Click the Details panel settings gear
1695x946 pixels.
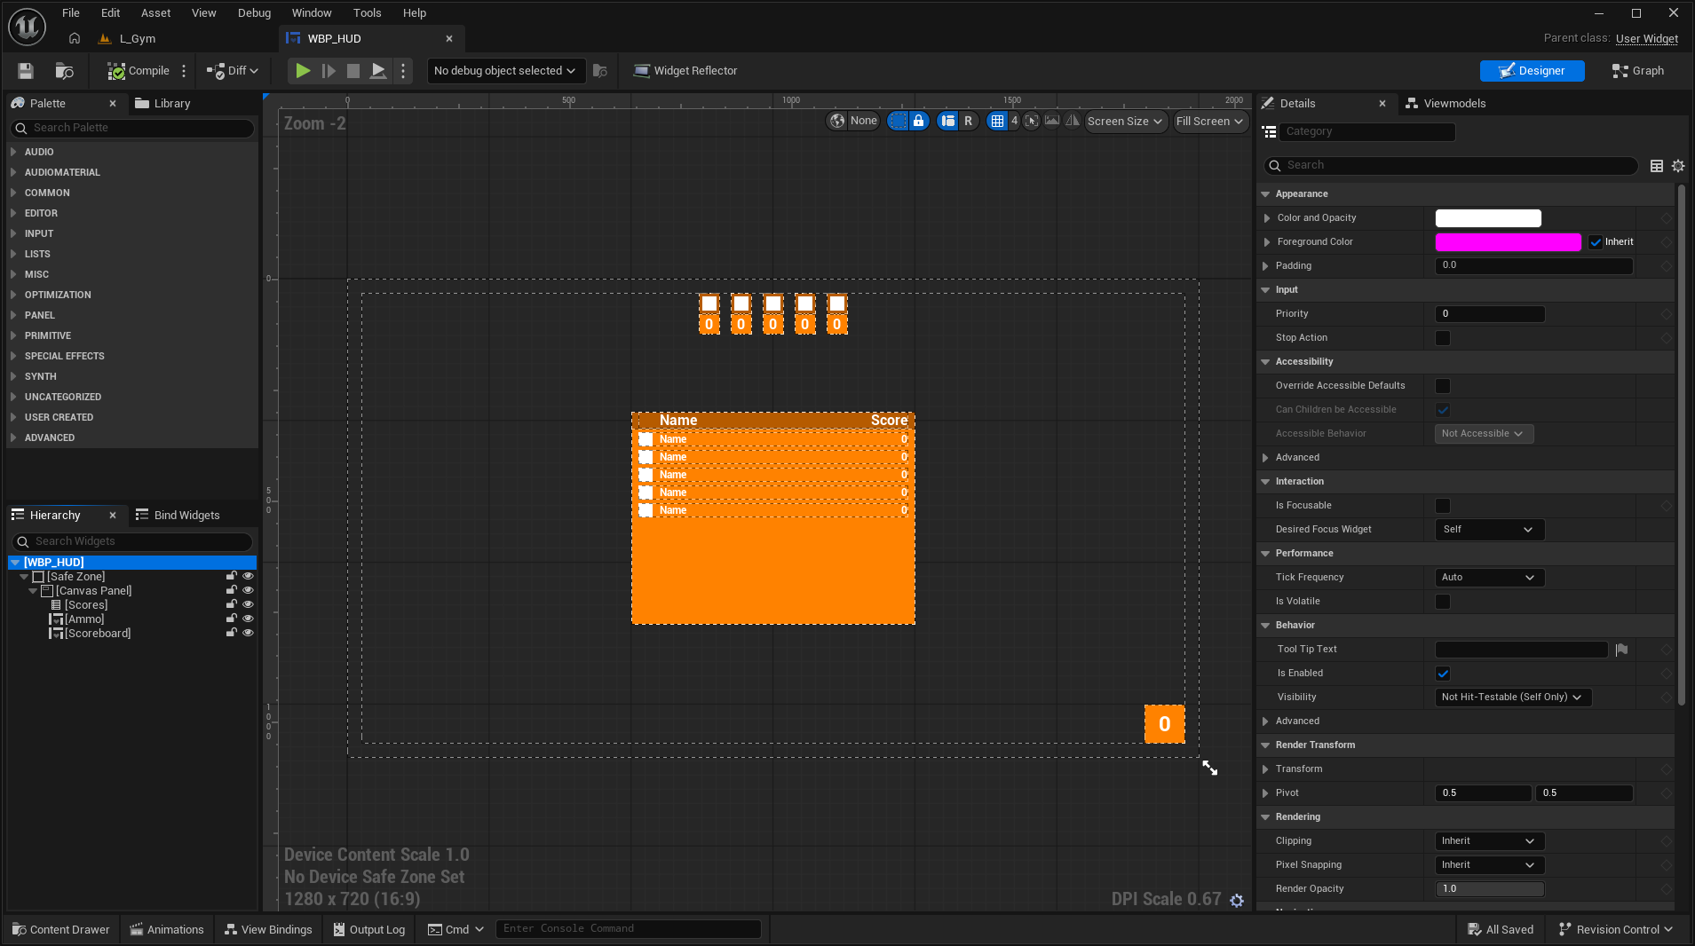[1678, 166]
